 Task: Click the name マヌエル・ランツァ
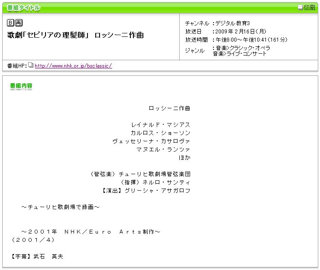(x=163, y=150)
